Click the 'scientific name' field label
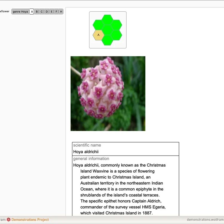 pos(87,145)
